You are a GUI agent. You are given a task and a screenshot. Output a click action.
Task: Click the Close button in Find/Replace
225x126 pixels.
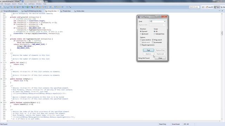coord(160,58)
